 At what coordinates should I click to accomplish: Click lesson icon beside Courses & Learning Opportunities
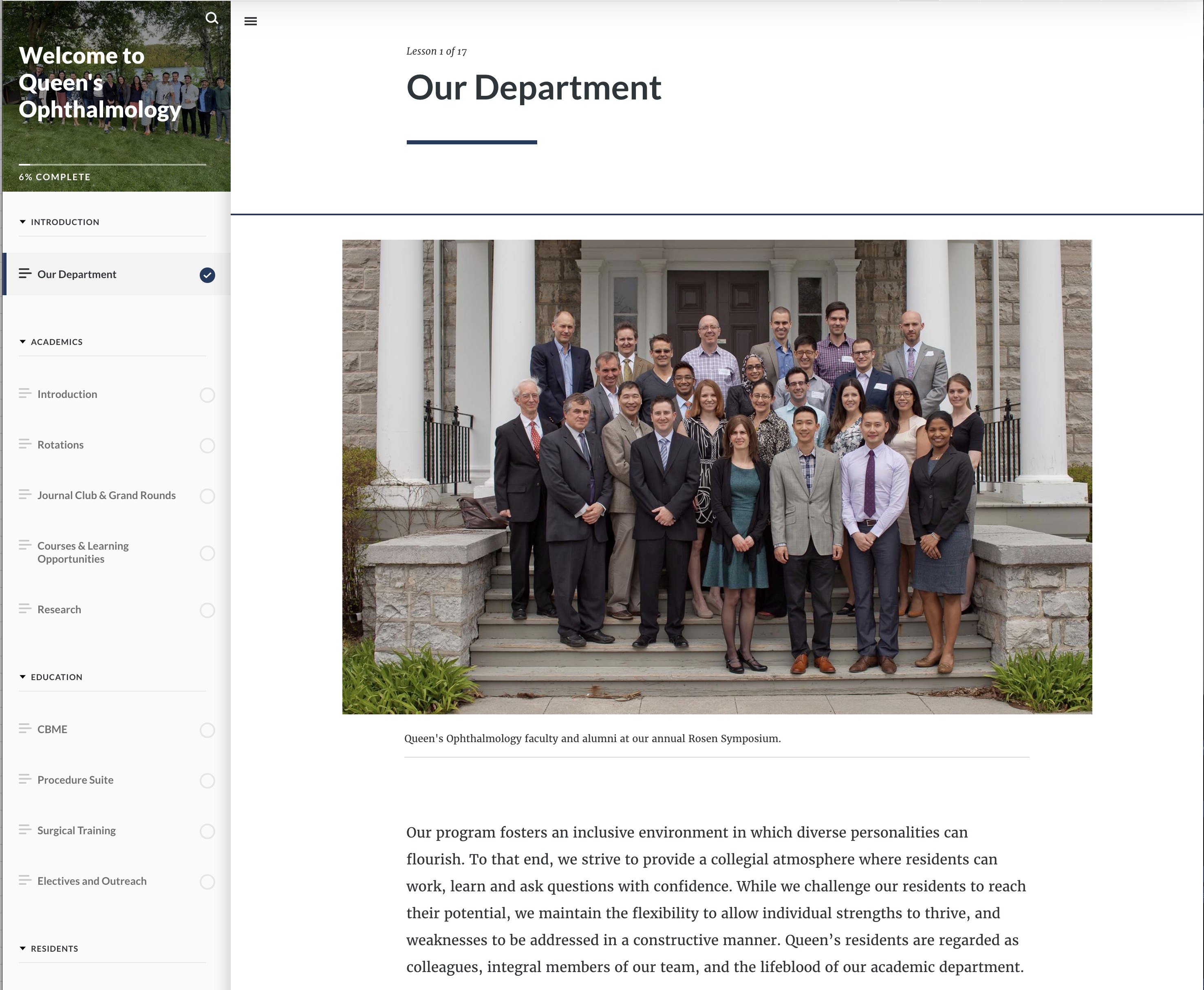pyautogui.click(x=24, y=546)
